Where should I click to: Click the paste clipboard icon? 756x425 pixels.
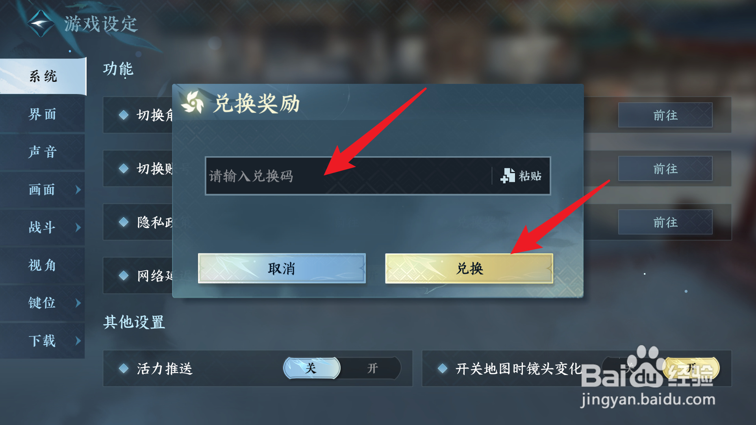click(x=508, y=176)
